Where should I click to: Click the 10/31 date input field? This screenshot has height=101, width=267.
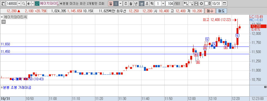[x=216, y=4]
